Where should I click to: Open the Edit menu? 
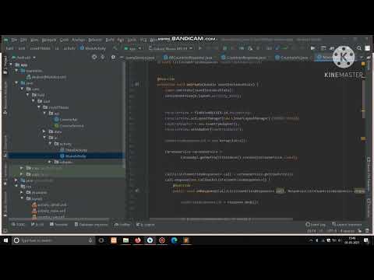coord(23,40)
